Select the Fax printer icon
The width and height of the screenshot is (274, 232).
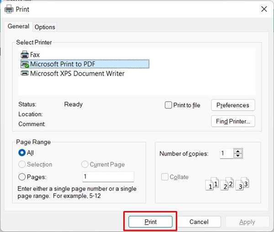tap(25, 55)
